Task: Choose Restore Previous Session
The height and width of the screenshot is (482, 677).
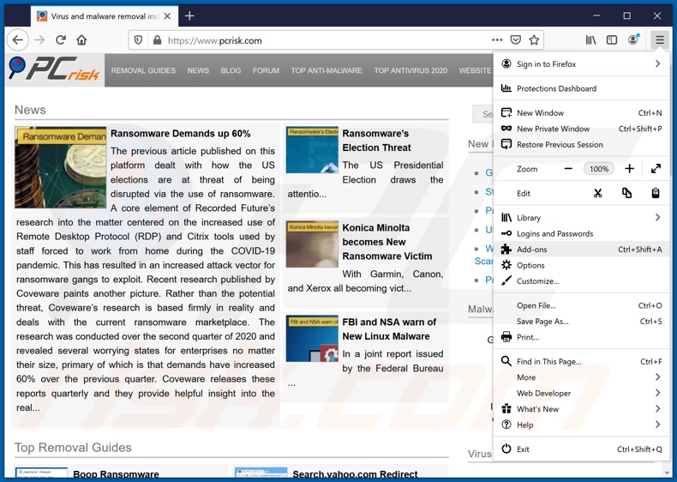Action: coord(581,144)
